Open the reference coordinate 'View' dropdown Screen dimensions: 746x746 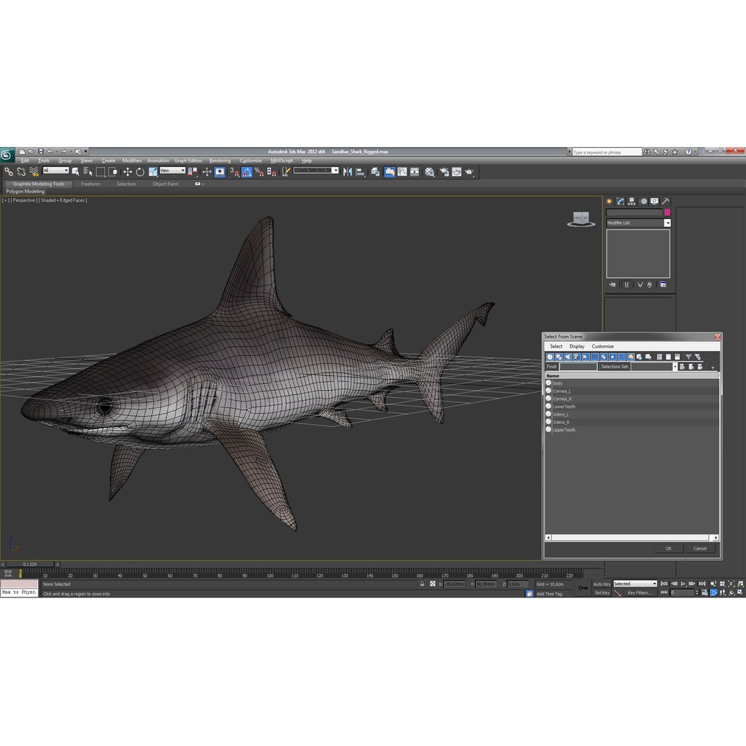tap(172, 171)
